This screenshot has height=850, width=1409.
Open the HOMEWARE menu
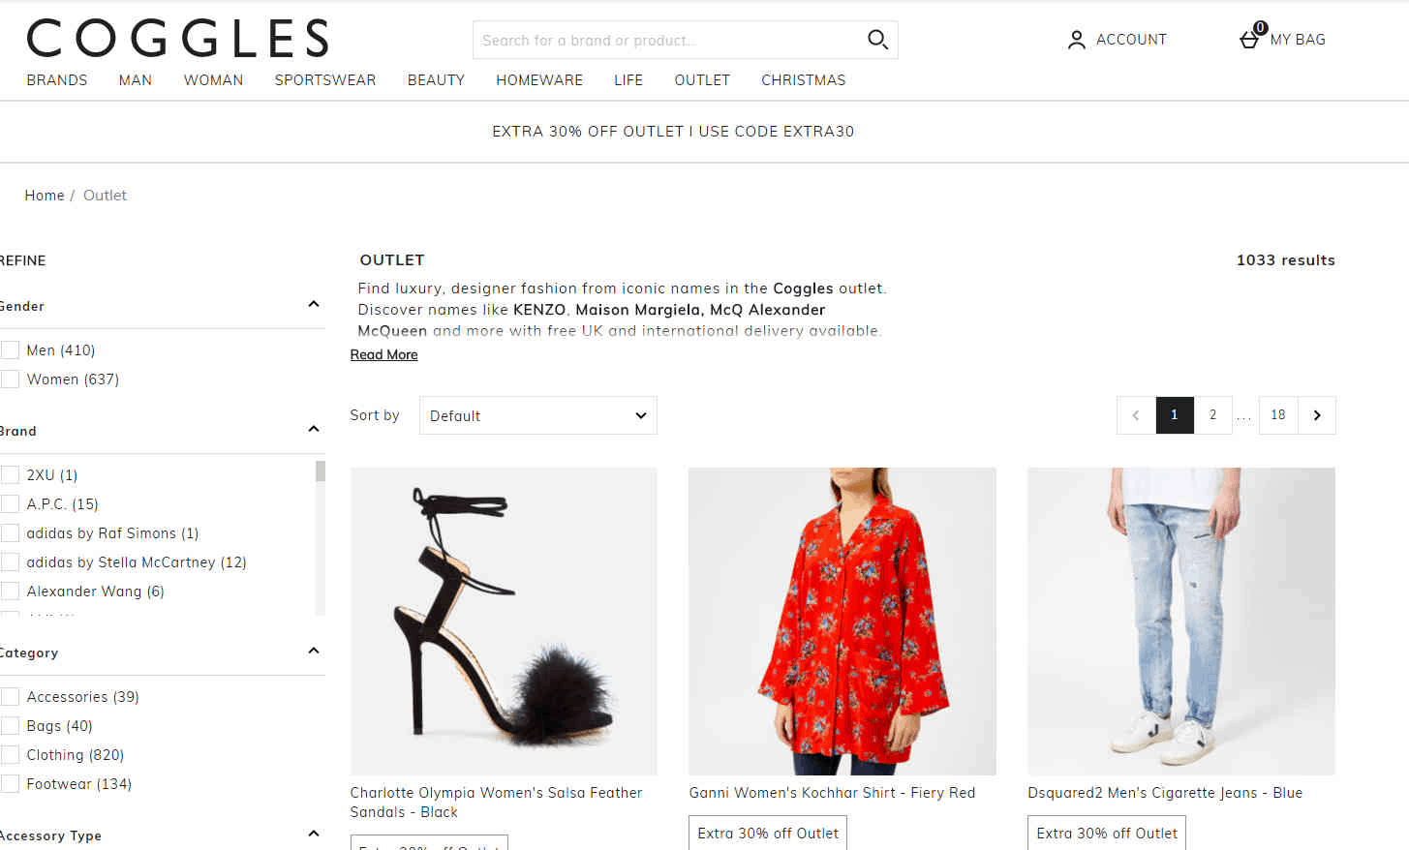(x=539, y=80)
